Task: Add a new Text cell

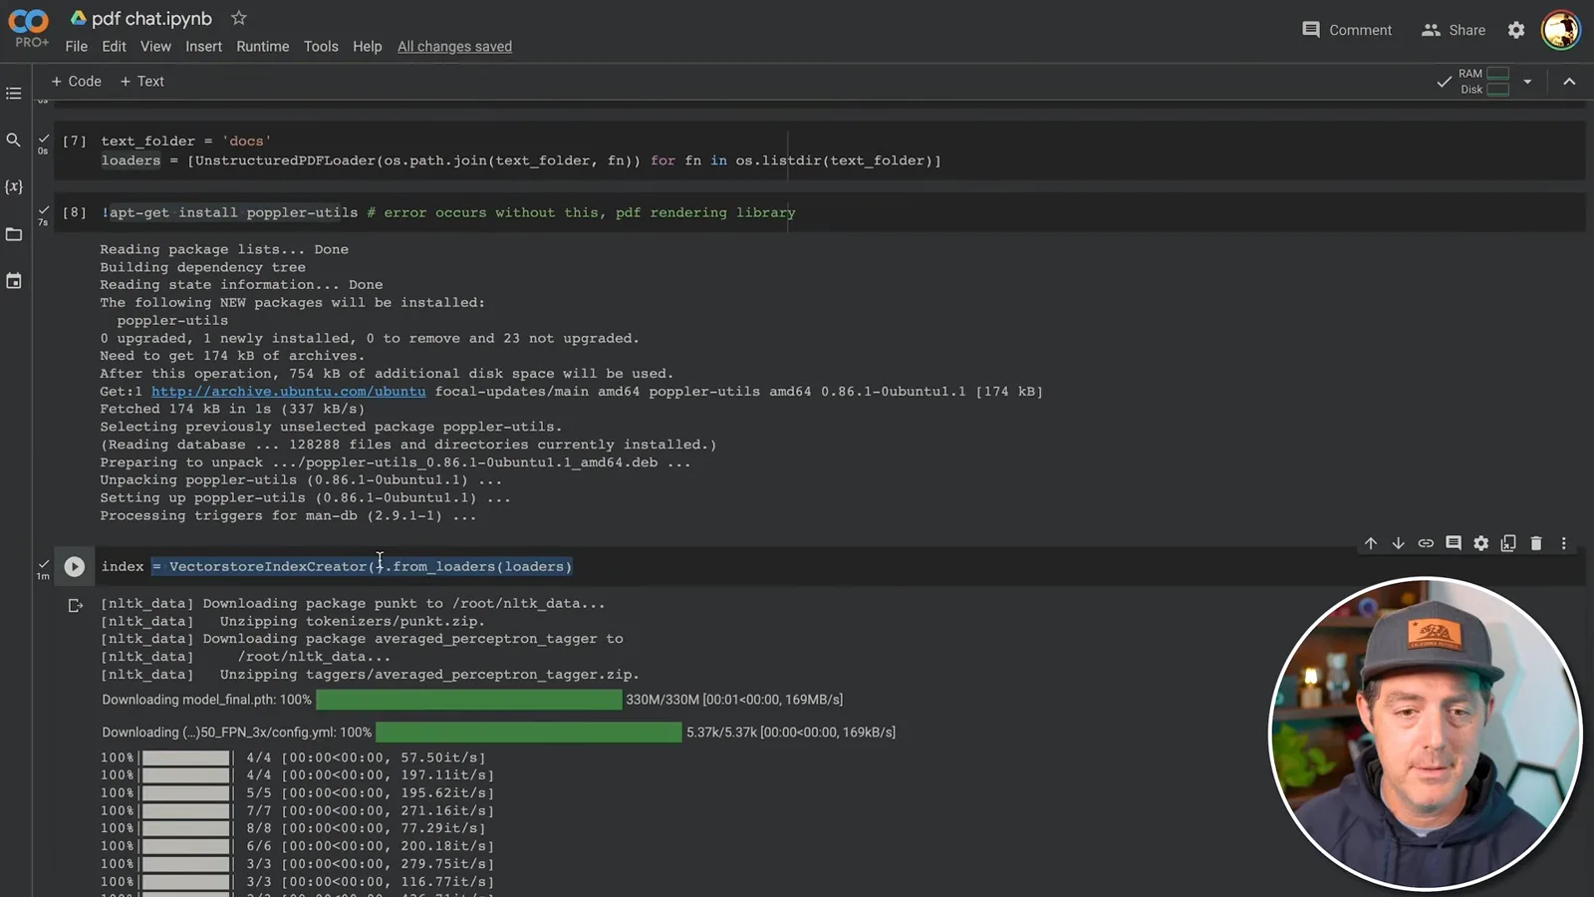Action: coord(141,82)
